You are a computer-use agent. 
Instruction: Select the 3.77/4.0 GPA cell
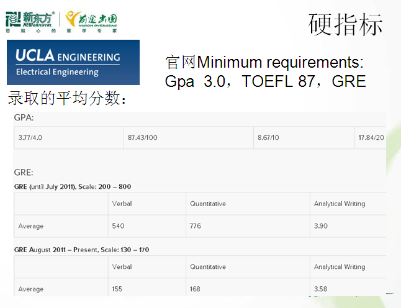pyautogui.click(x=69, y=138)
